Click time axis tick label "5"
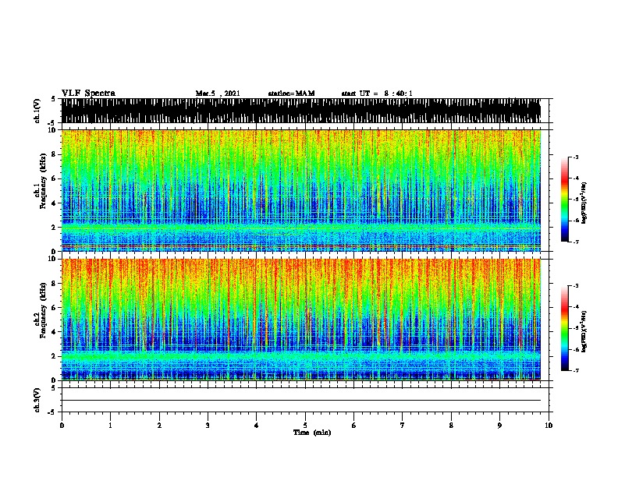The image size is (618, 477). pyautogui.click(x=305, y=425)
